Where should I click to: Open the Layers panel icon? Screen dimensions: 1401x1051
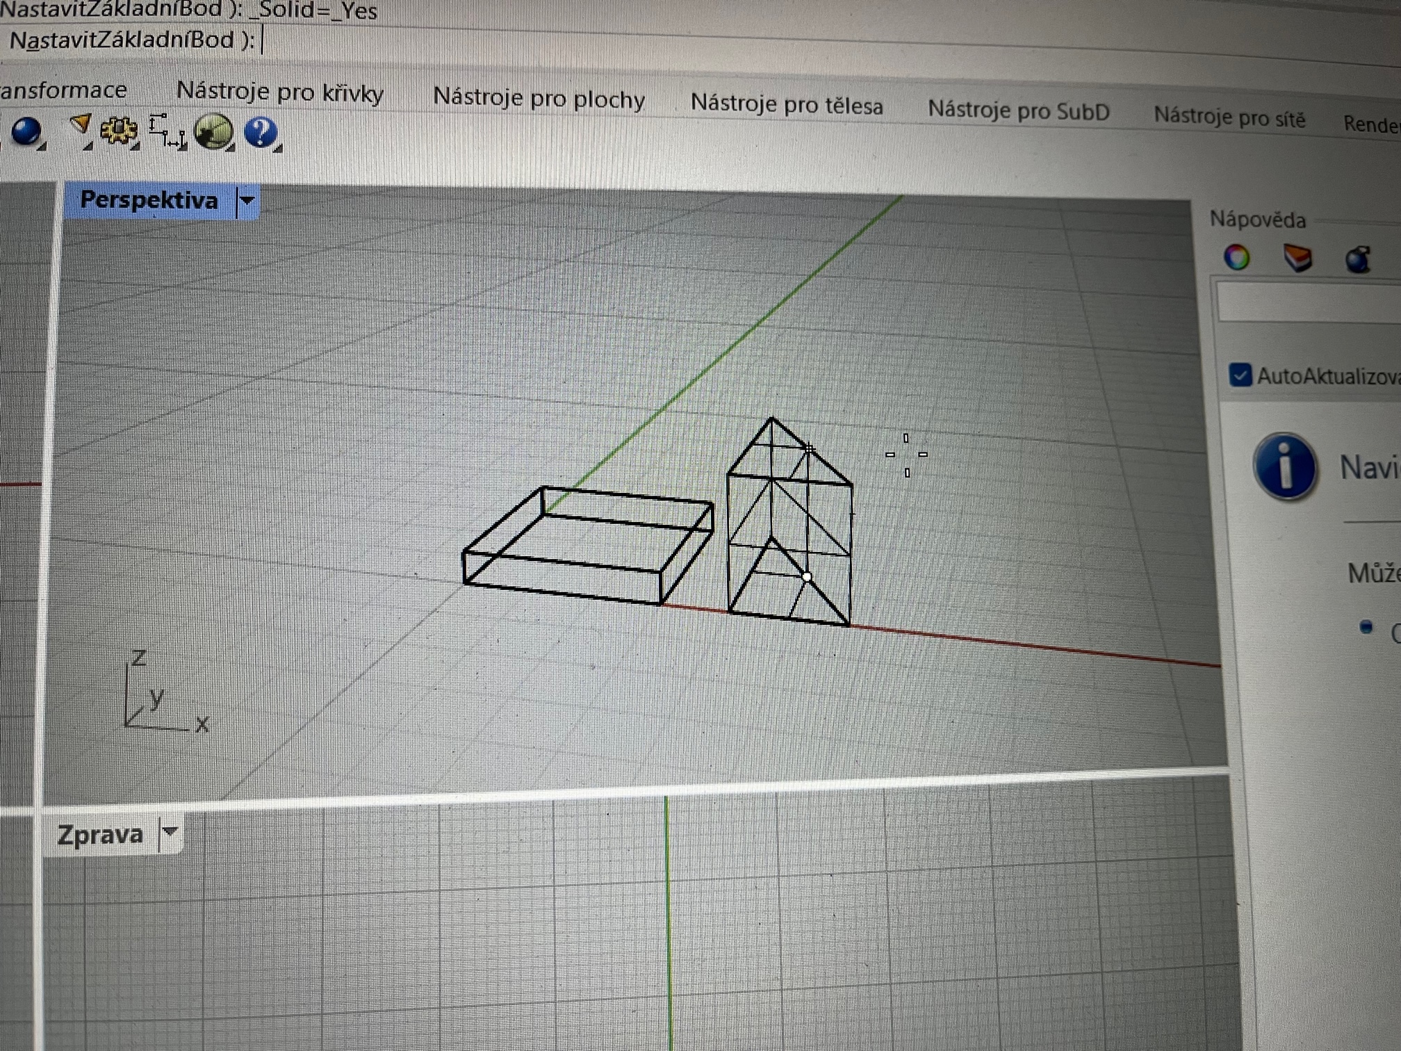click(1297, 258)
